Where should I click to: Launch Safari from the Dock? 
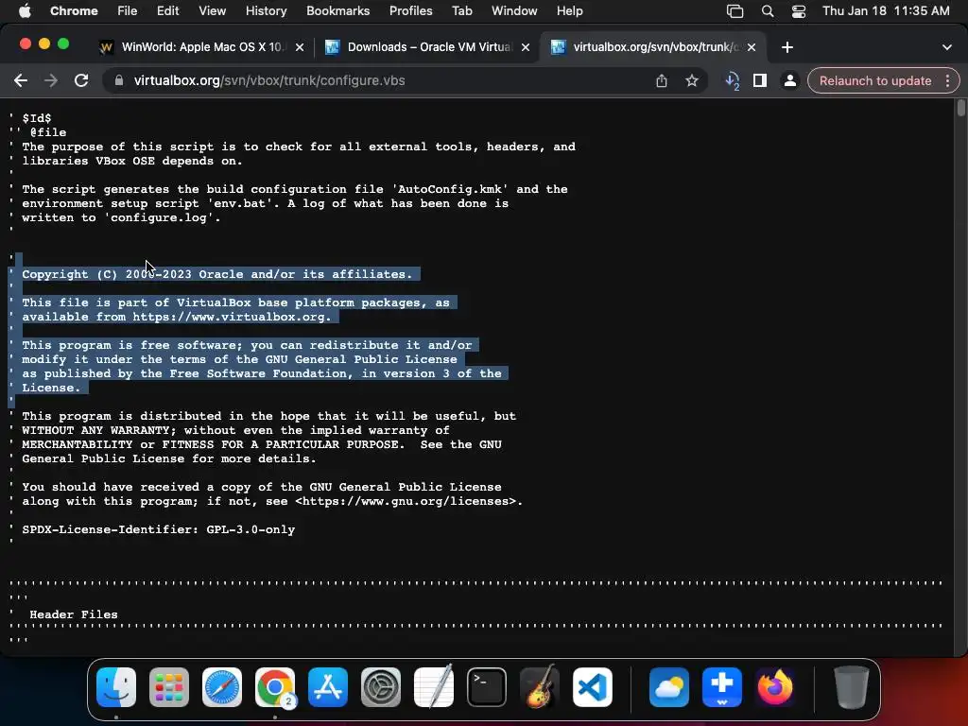[222, 687]
